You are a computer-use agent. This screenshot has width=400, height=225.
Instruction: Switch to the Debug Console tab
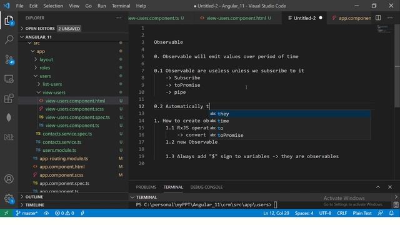click(206, 187)
